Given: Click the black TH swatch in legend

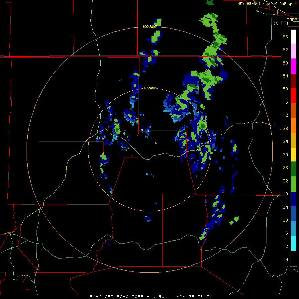Looking at the screenshot, I should pos(293,258).
